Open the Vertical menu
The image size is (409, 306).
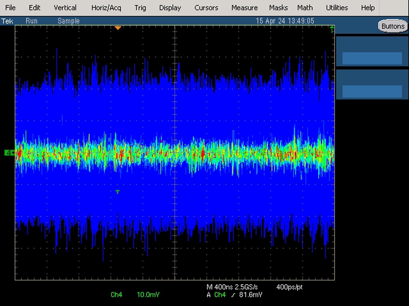tap(65, 8)
